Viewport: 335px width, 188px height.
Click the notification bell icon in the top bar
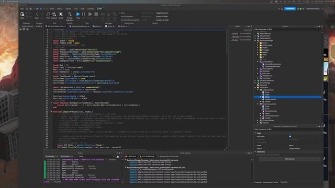click(282, 9)
